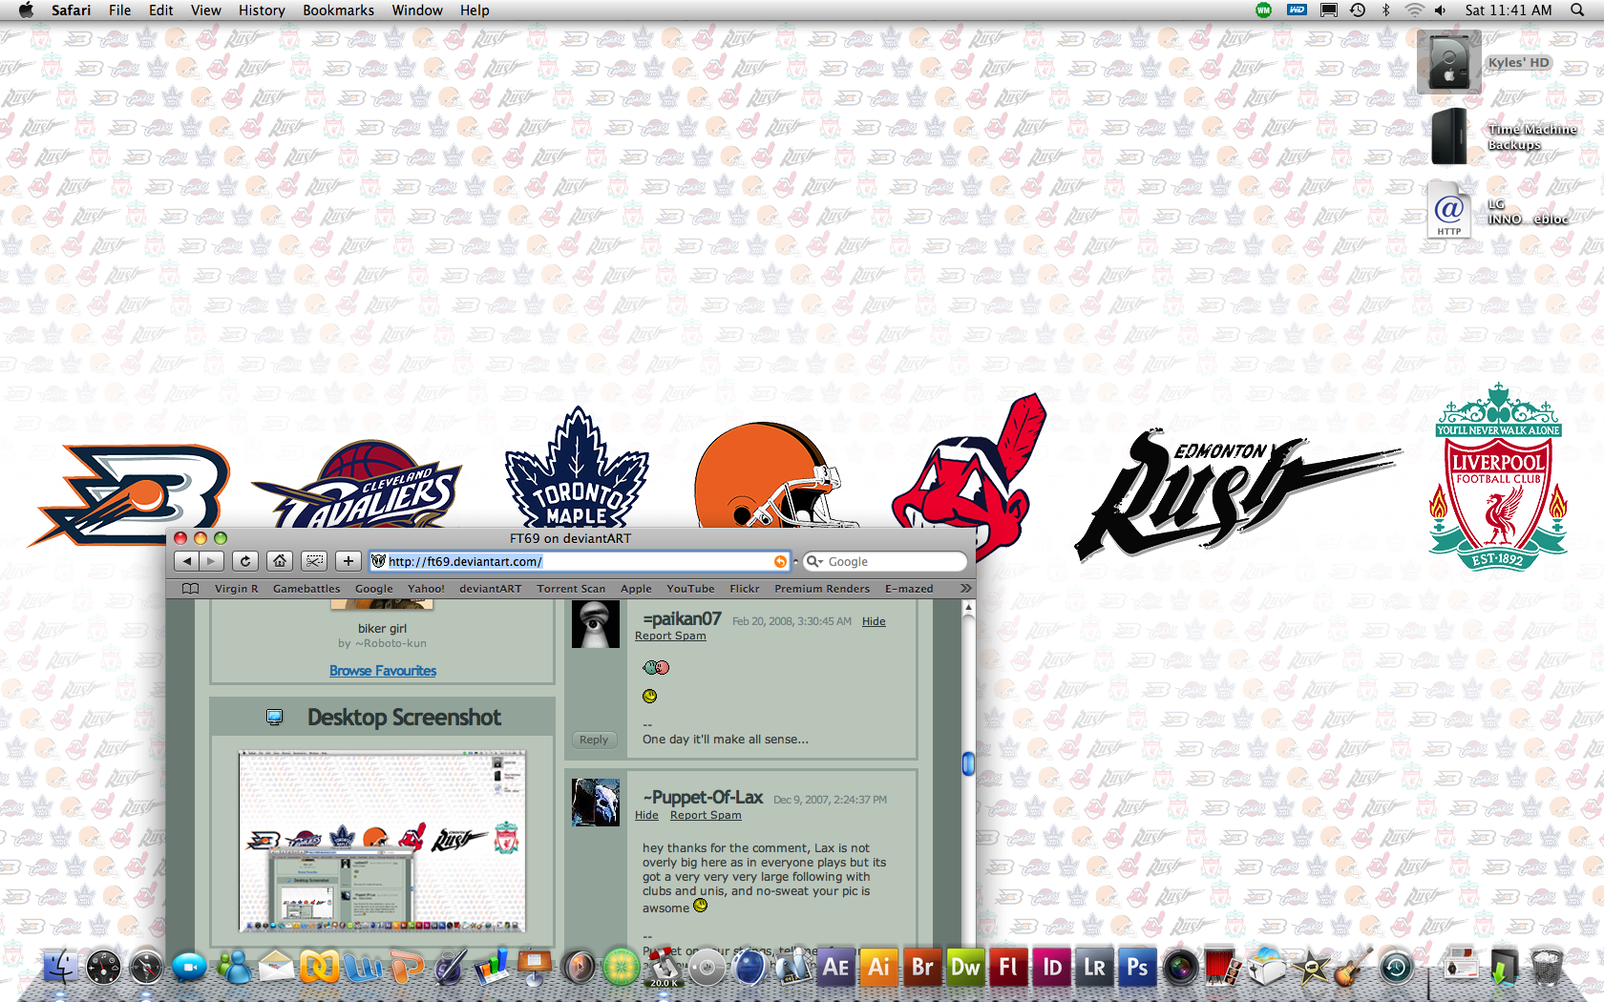Click the Google search field
The width and height of the screenshot is (1604, 1002).
coord(885,561)
